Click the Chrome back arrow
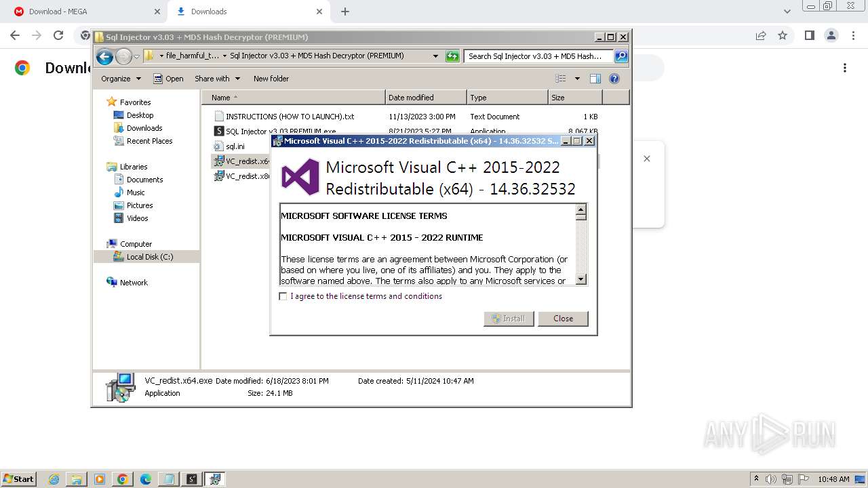Viewport: 868px width, 488px height. [15, 35]
